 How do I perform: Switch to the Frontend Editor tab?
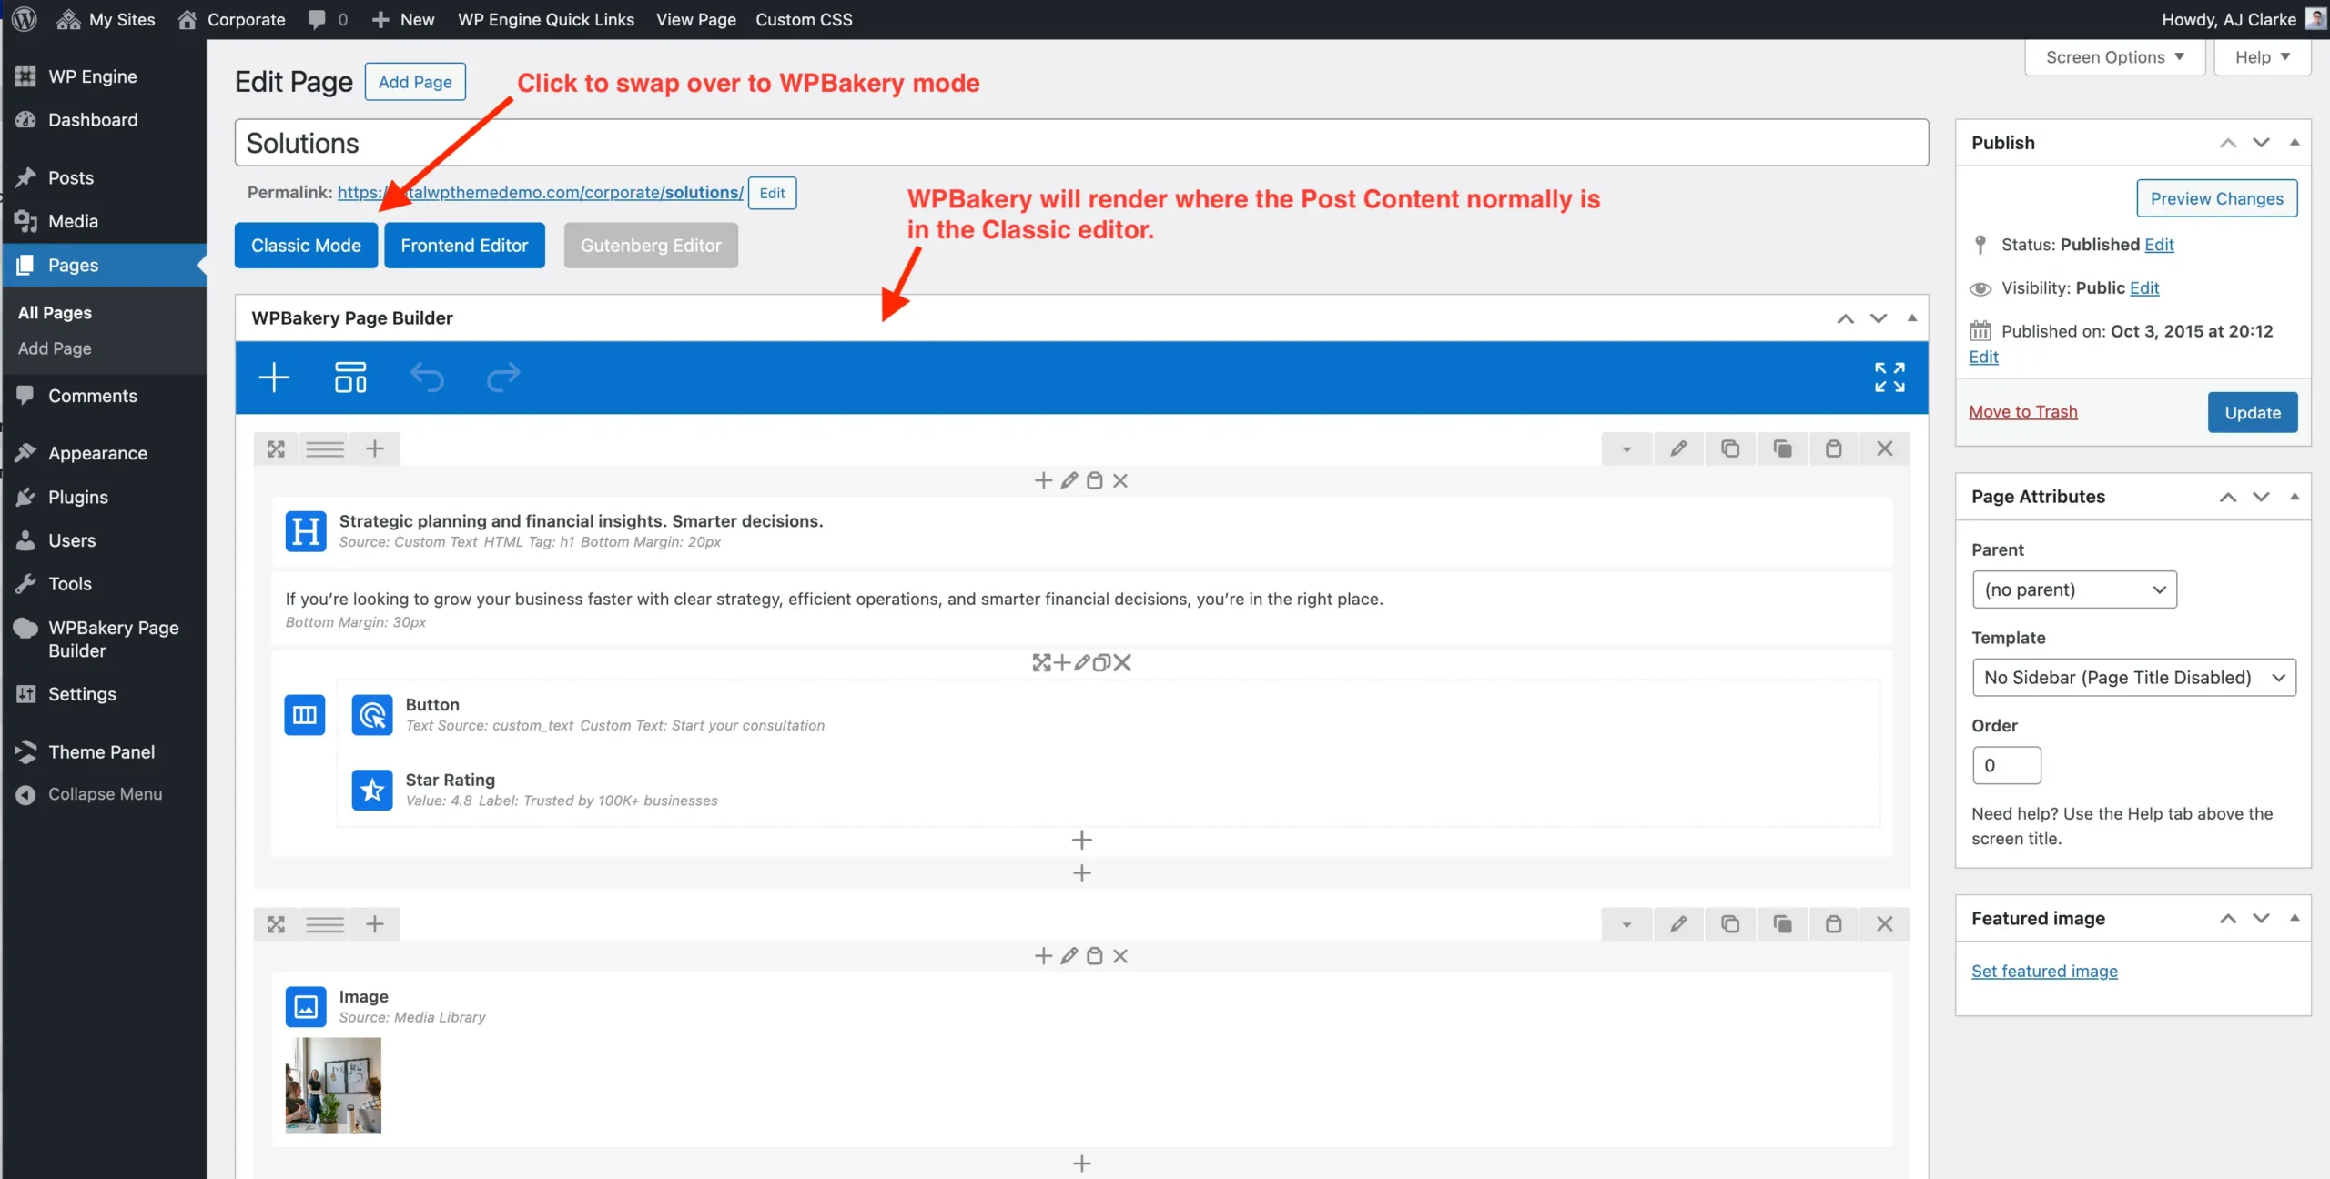(x=464, y=245)
